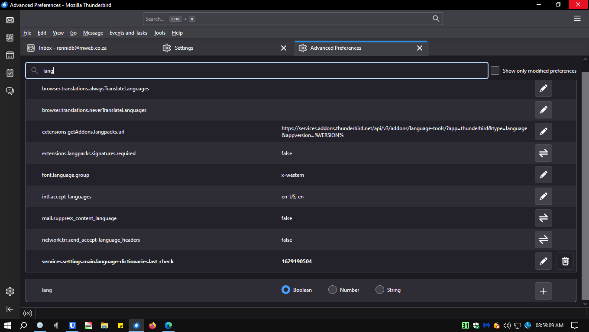This screenshot has height=332, width=589.
Task: Toggle mail.suppress_content_language value
Action: pyautogui.click(x=544, y=218)
